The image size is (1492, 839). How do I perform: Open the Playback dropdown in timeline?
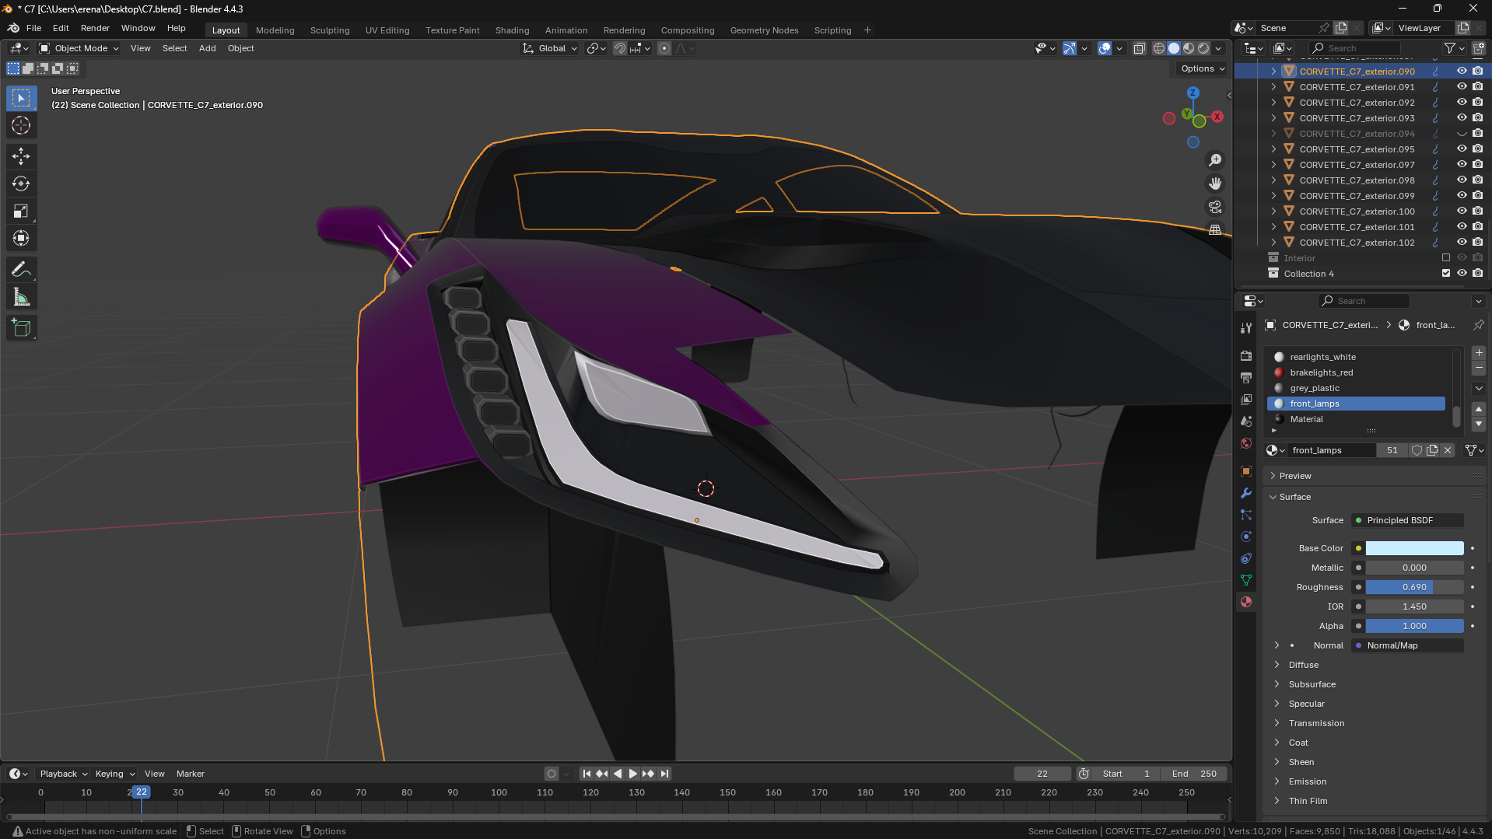[63, 774]
